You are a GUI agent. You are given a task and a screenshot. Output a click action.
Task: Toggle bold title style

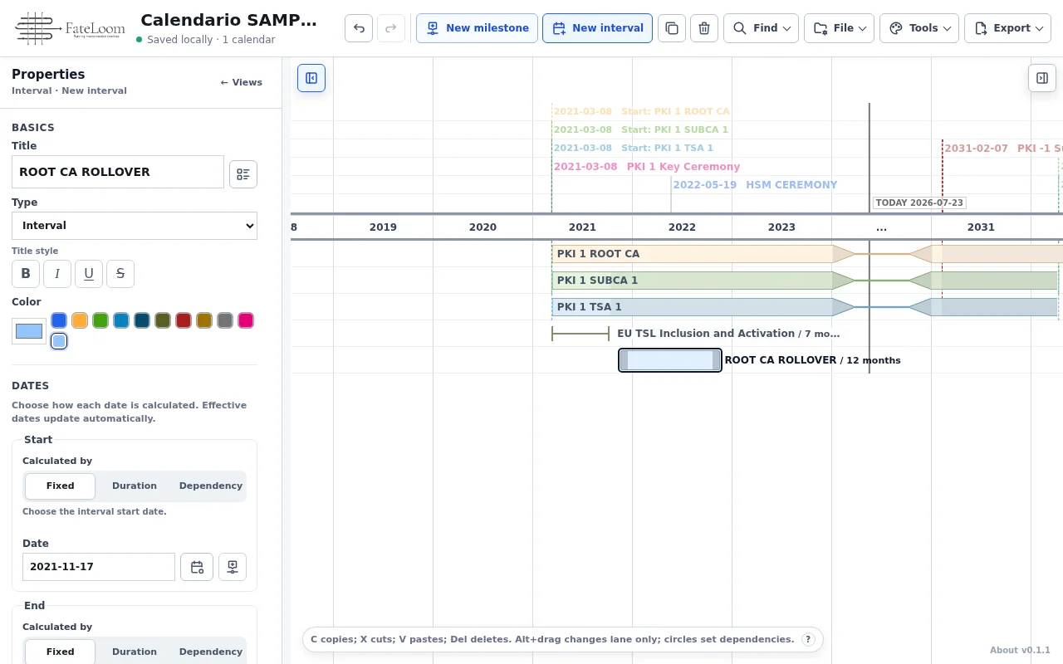25,274
